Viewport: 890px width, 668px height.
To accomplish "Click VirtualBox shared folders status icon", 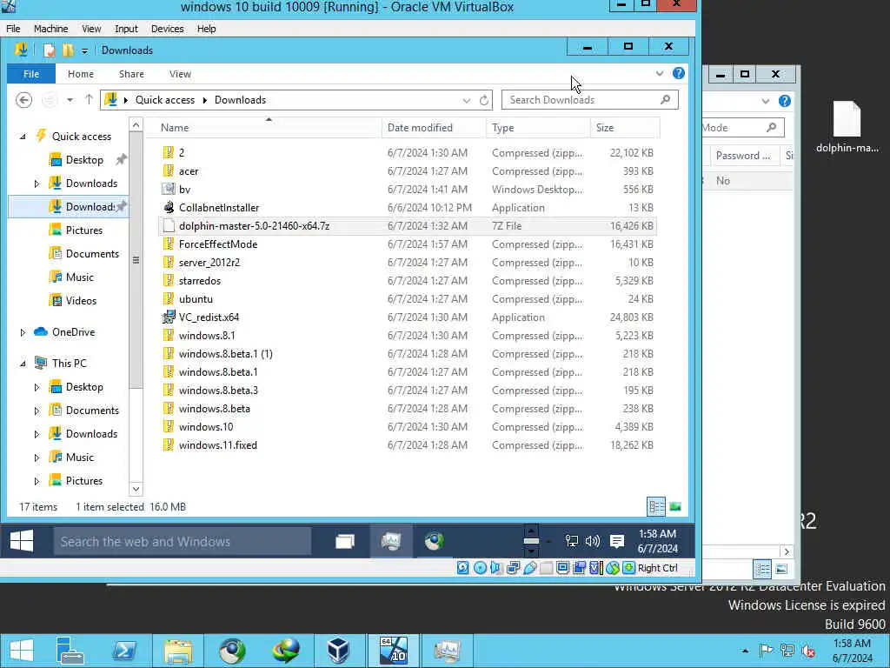I will [x=546, y=568].
